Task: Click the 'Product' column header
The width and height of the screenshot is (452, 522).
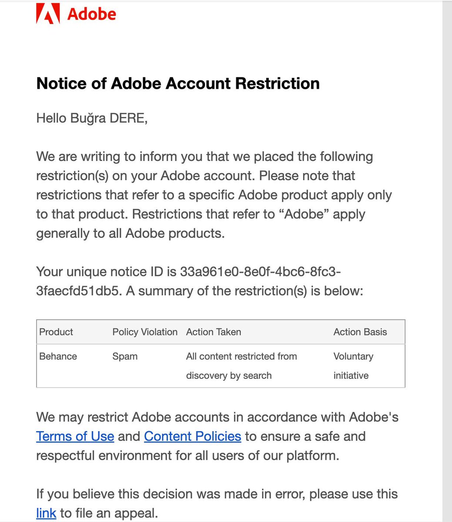Action: click(56, 332)
